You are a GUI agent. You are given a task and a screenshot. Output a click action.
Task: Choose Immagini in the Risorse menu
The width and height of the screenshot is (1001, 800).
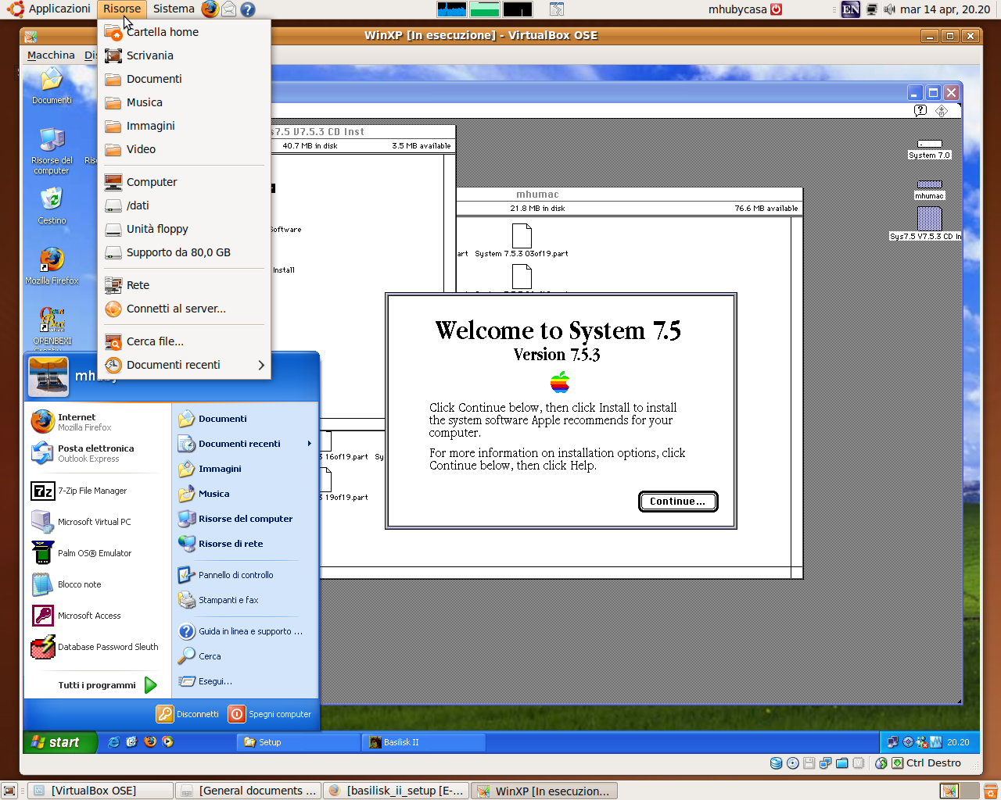185,126
